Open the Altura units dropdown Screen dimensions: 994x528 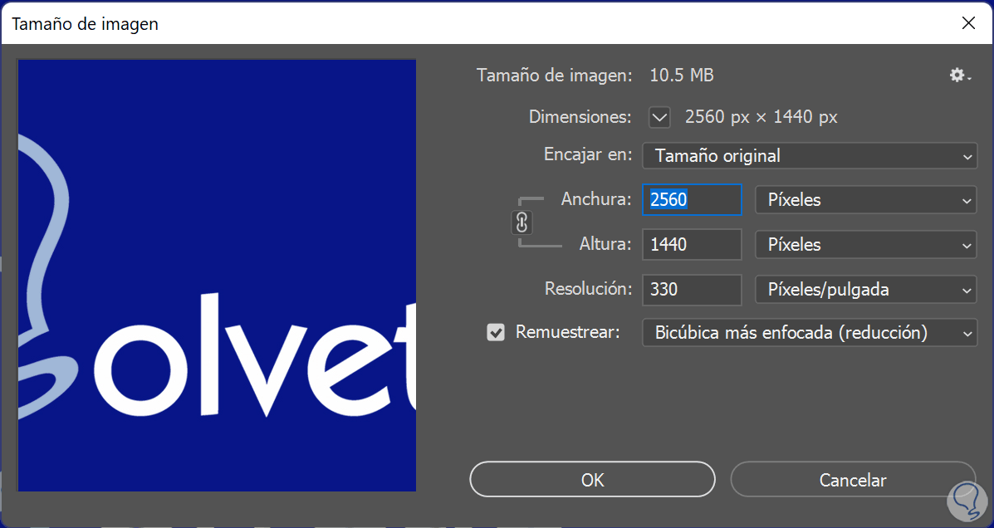coord(866,245)
